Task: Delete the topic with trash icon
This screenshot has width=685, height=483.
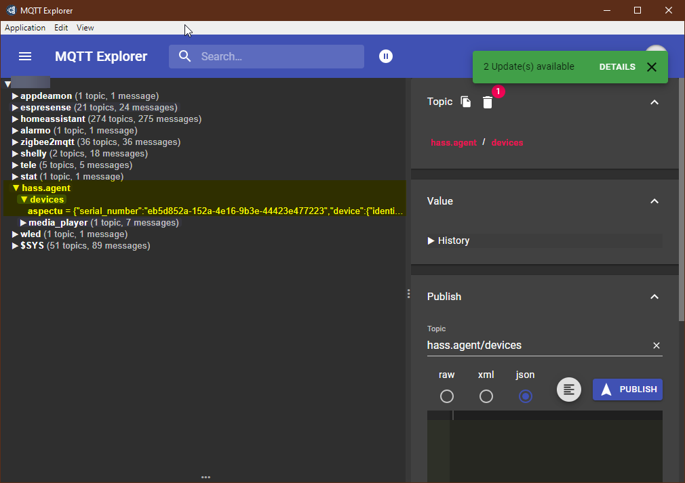Action: 488,102
